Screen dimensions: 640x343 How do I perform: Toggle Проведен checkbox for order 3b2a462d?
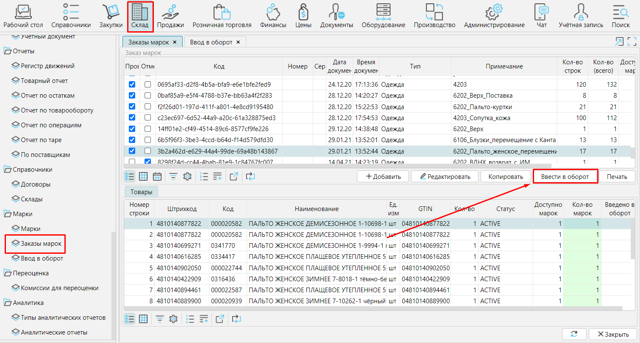[x=132, y=151]
